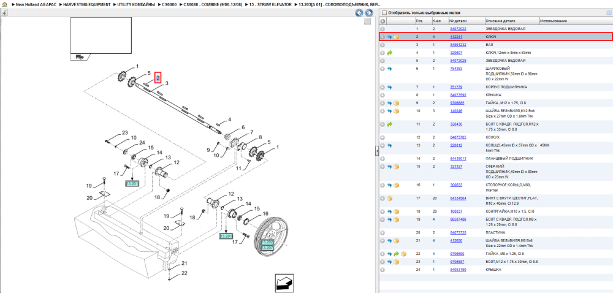Screen dimensions: 613x293
Task: Open part number link 84073592
Action: 458,95
